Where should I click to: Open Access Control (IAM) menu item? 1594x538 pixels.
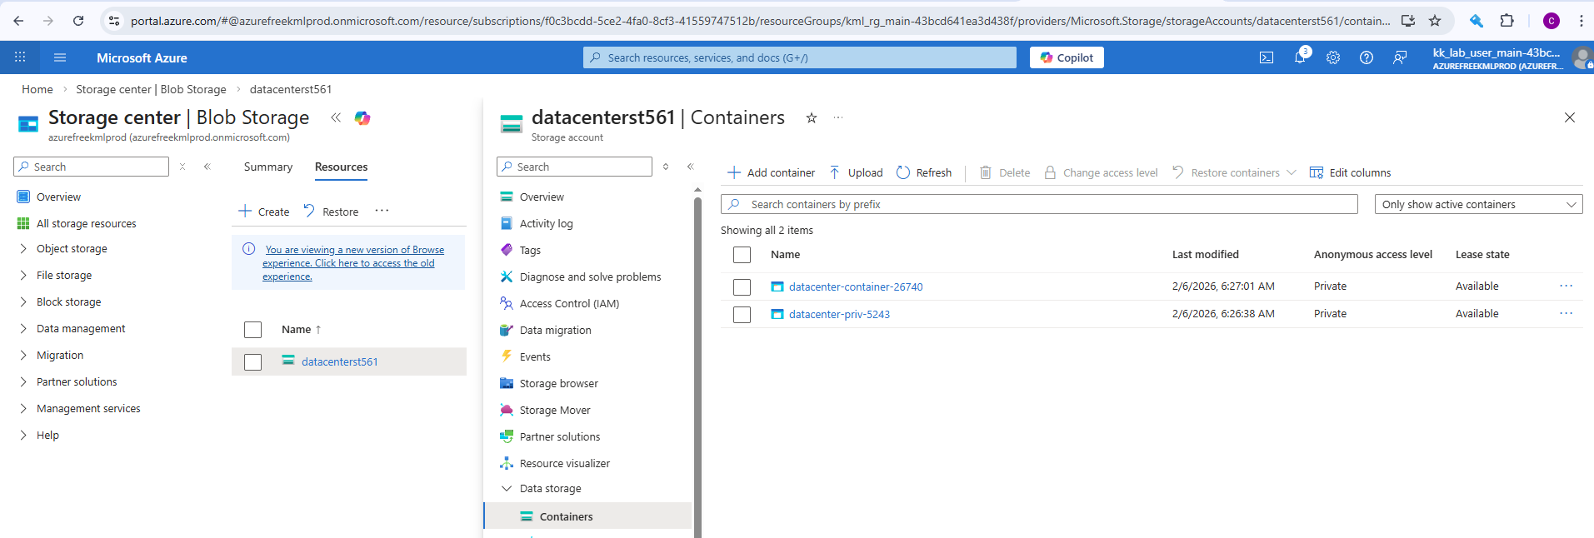point(569,303)
